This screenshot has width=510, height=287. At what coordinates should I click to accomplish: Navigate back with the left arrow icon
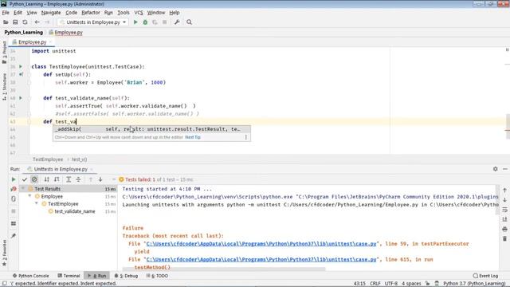37,22
